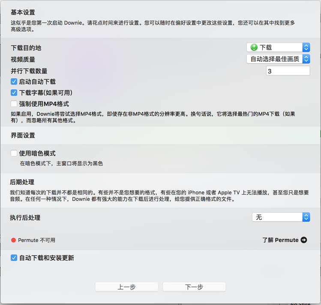Click the 在暗色模式下，主窗口将显示为黑色 description

[61, 163]
